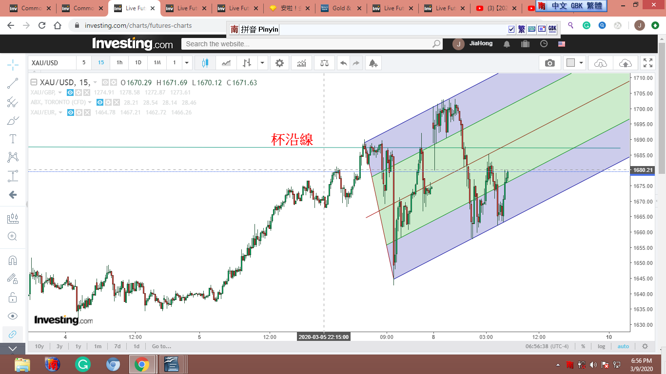Toggle visibility of ABX, TORONTO series
The image size is (666, 374).
pyautogui.click(x=99, y=102)
